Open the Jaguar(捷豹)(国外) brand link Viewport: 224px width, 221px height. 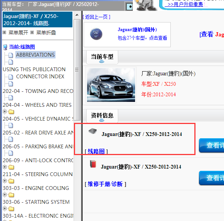[x=137, y=30]
